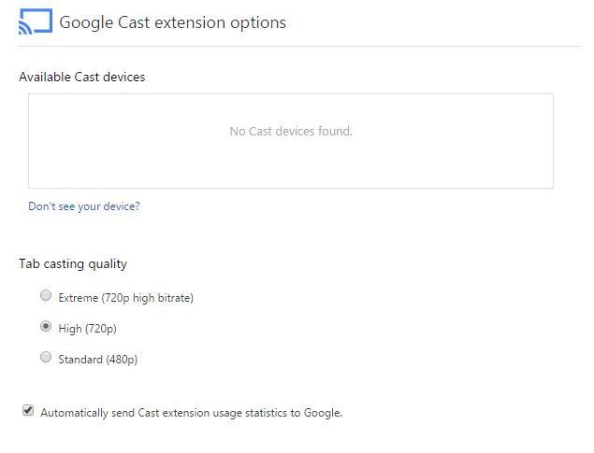Click the divider line beneath the page header
This screenshot has width=594, height=453.
(299, 47)
